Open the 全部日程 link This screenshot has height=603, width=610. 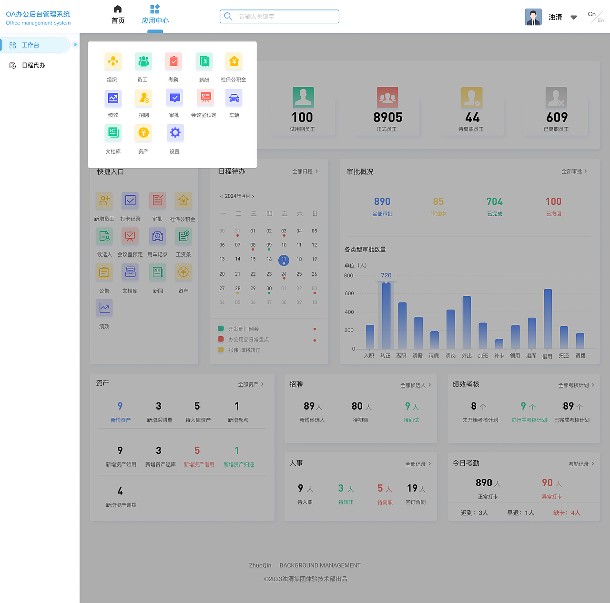click(x=305, y=171)
